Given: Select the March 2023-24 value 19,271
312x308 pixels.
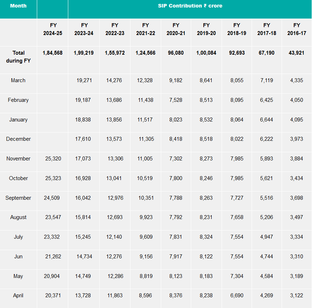Looking at the screenshot, I should 84,80.
